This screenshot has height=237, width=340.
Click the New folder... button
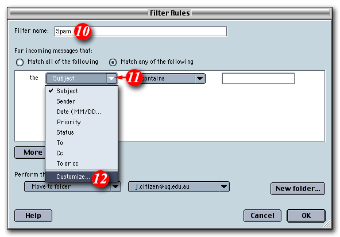coord(297,189)
